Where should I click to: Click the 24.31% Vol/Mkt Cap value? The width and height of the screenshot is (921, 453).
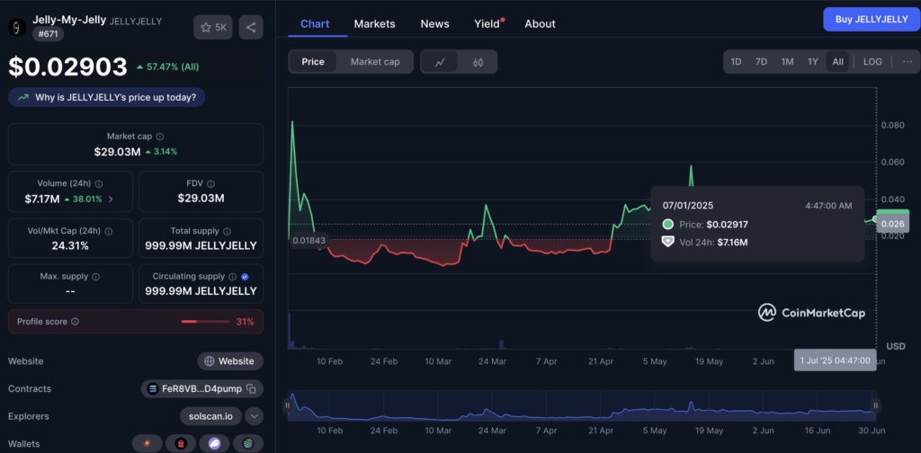(70, 246)
